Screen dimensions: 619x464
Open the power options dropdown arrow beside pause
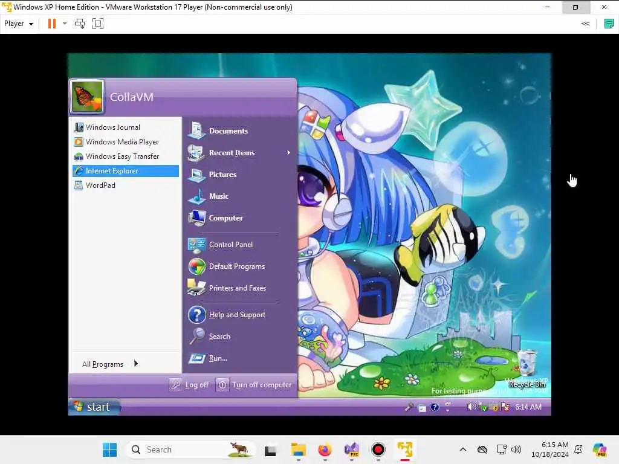coord(65,24)
